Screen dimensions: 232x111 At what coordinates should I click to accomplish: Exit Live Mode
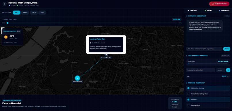(x=219, y=4)
